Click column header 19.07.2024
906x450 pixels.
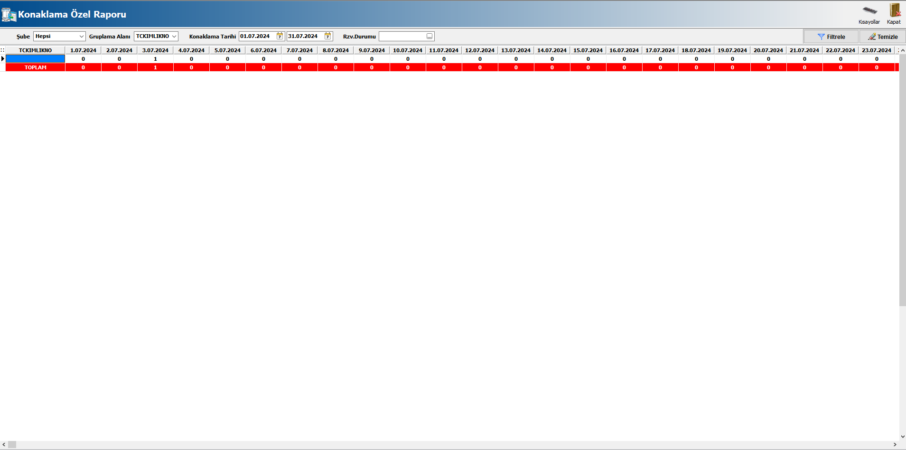tap(732, 50)
